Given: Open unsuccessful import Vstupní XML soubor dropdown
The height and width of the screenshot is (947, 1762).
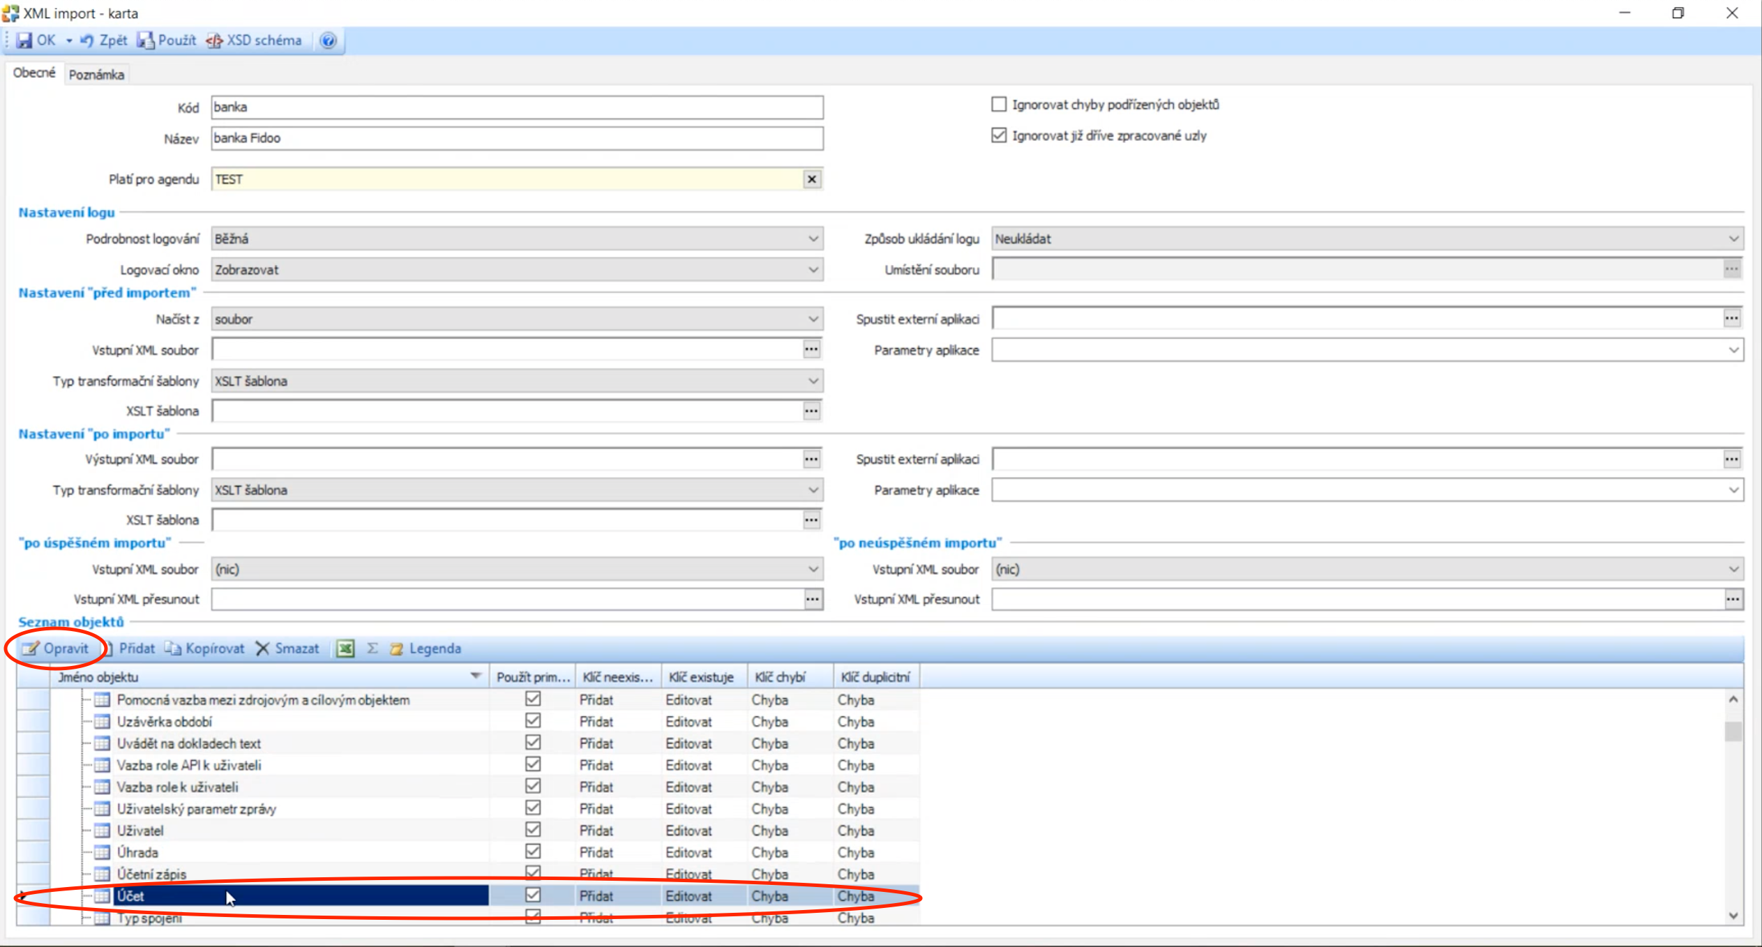Looking at the screenshot, I should tap(1733, 569).
